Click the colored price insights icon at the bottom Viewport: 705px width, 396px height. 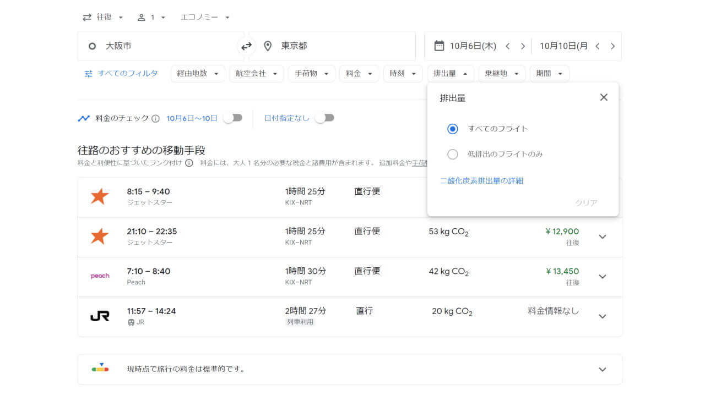pos(100,370)
